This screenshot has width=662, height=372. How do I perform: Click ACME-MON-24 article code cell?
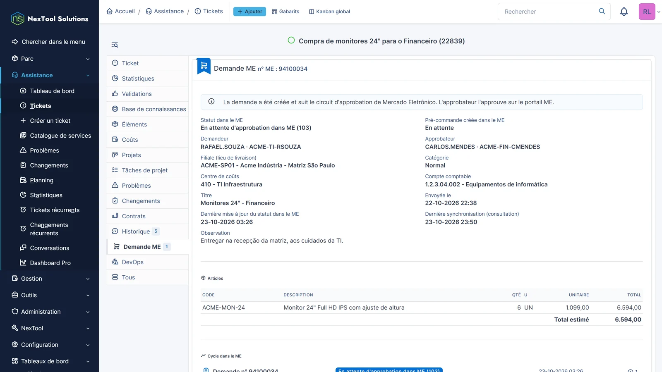pos(223,308)
